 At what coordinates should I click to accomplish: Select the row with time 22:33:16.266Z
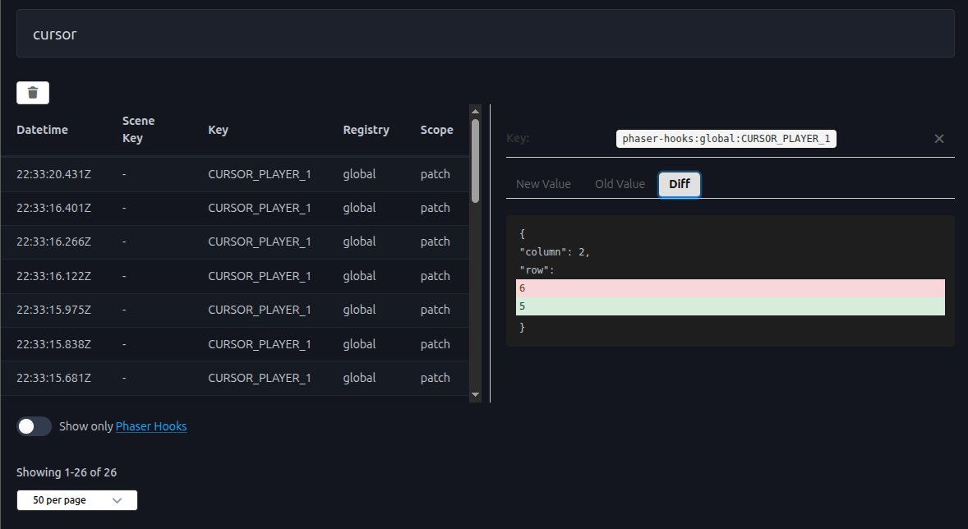point(234,242)
